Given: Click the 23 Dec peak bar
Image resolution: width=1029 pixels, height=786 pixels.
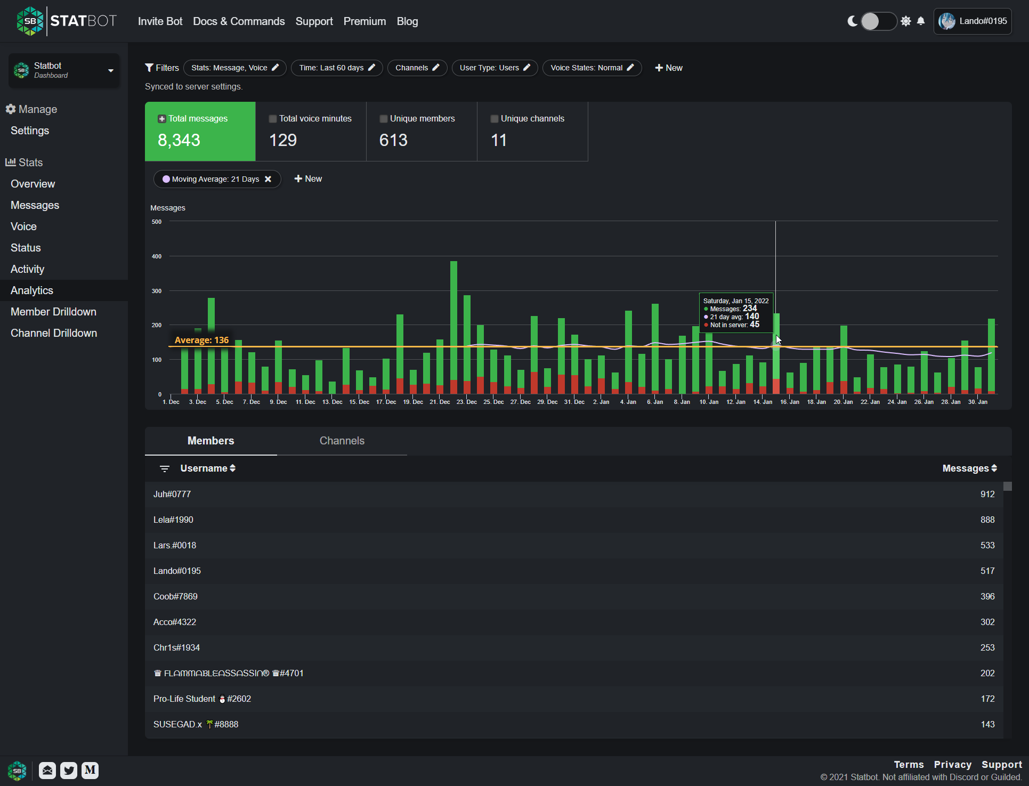Looking at the screenshot, I should point(453,327).
